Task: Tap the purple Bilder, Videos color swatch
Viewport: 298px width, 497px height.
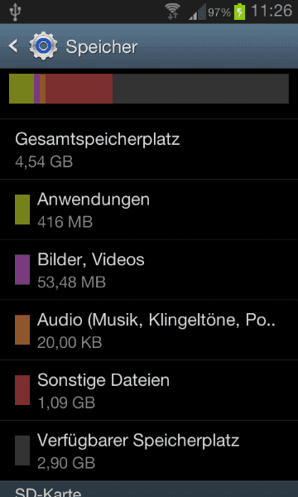Action: [22, 270]
